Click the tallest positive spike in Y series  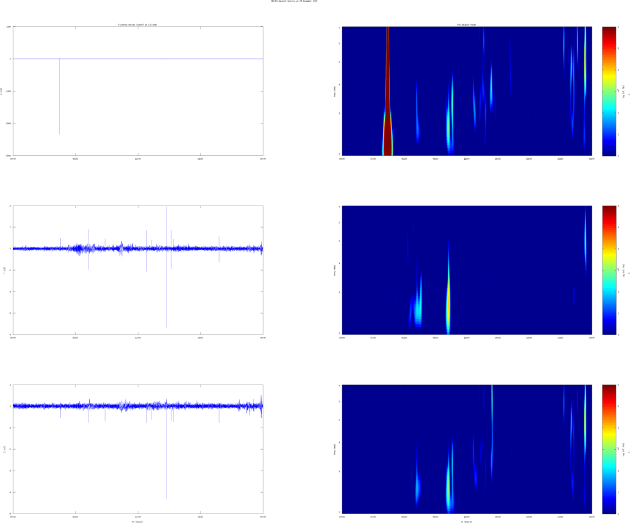166,228
